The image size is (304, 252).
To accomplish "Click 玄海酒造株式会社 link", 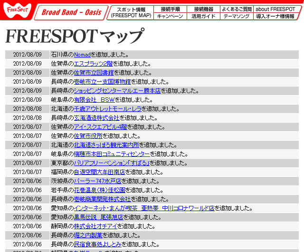I will point(96,118).
